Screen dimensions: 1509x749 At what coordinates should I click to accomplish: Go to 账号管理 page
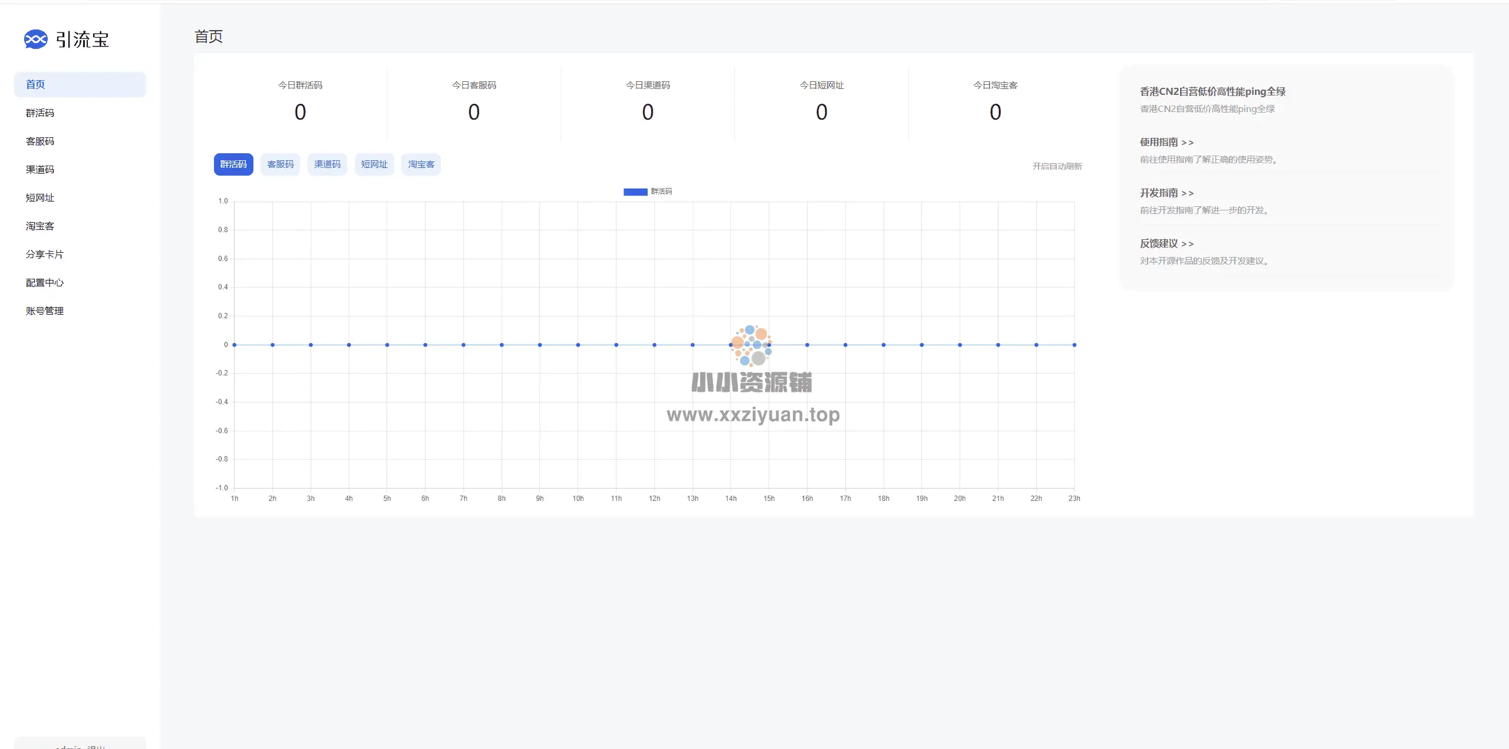(45, 311)
